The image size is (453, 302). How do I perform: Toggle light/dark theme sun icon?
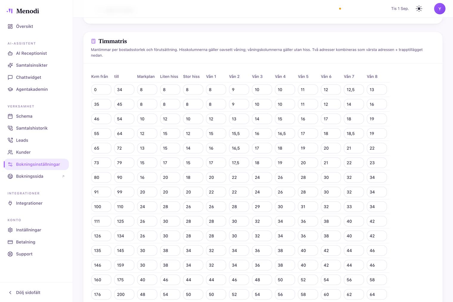(x=419, y=9)
